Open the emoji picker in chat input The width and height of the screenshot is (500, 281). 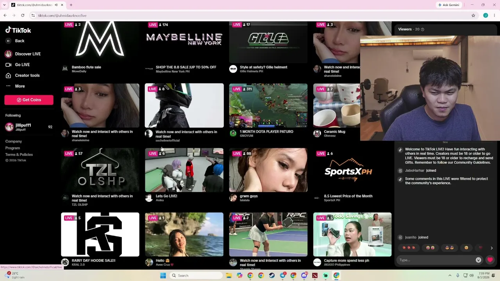[x=479, y=260]
